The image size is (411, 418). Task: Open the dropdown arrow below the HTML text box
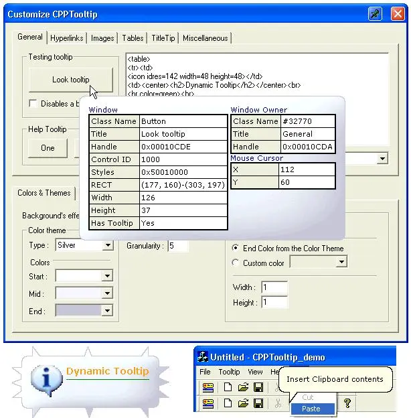(x=382, y=159)
